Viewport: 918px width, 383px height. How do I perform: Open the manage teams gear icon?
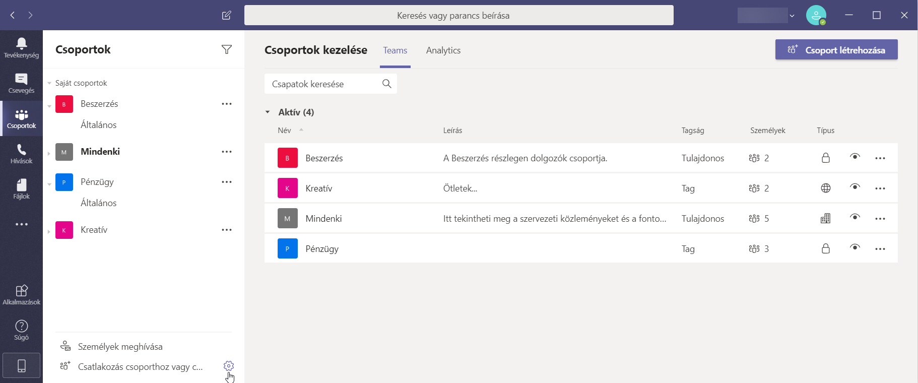tap(229, 366)
